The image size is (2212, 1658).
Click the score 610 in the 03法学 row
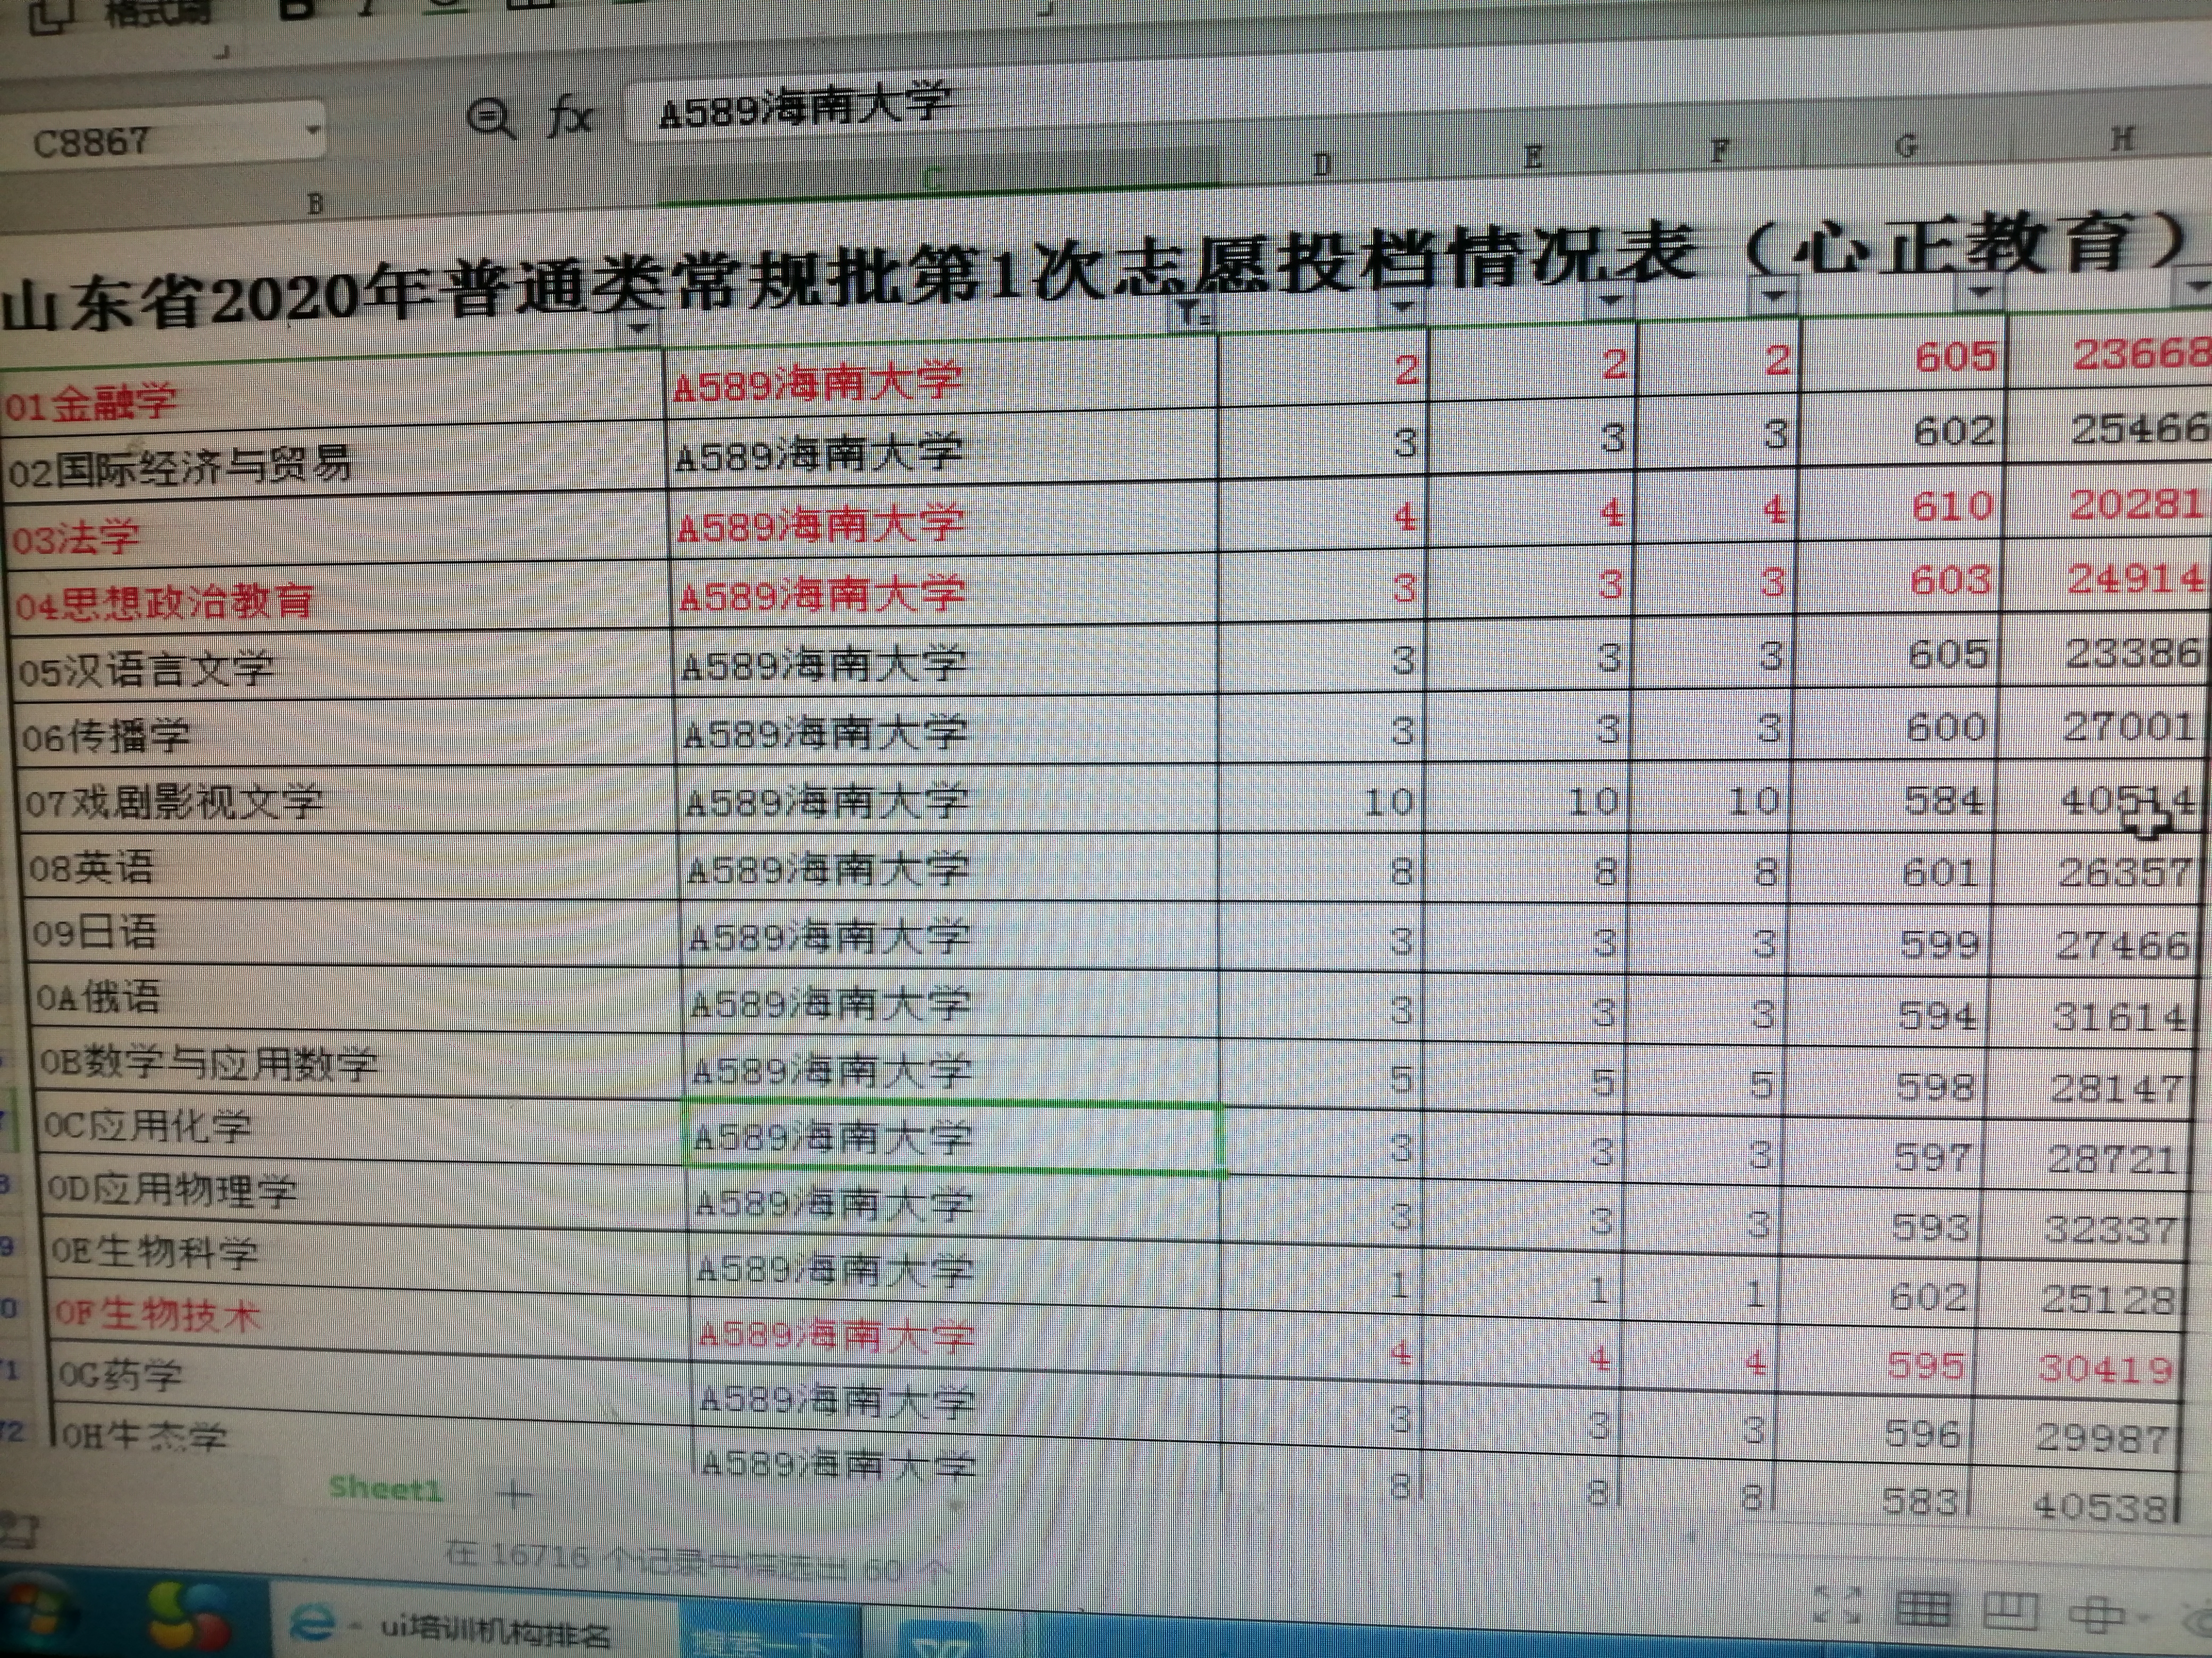click(x=1953, y=506)
